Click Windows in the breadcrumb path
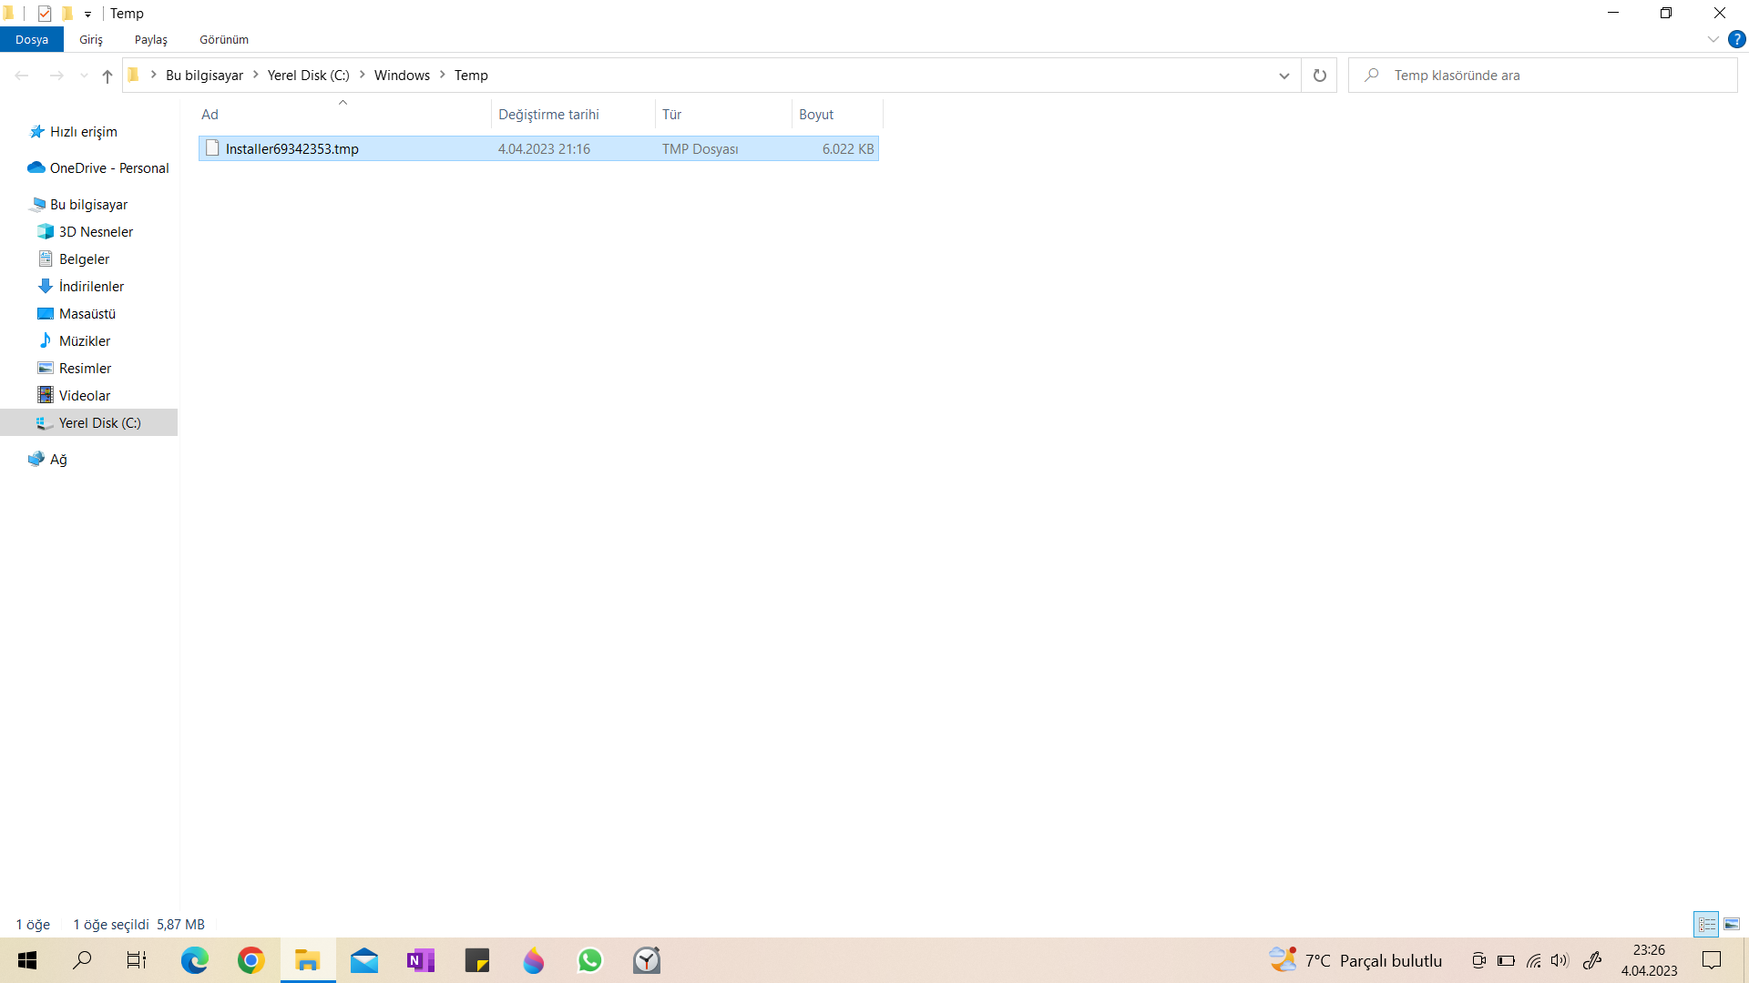The image size is (1749, 983). (x=402, y=76)
